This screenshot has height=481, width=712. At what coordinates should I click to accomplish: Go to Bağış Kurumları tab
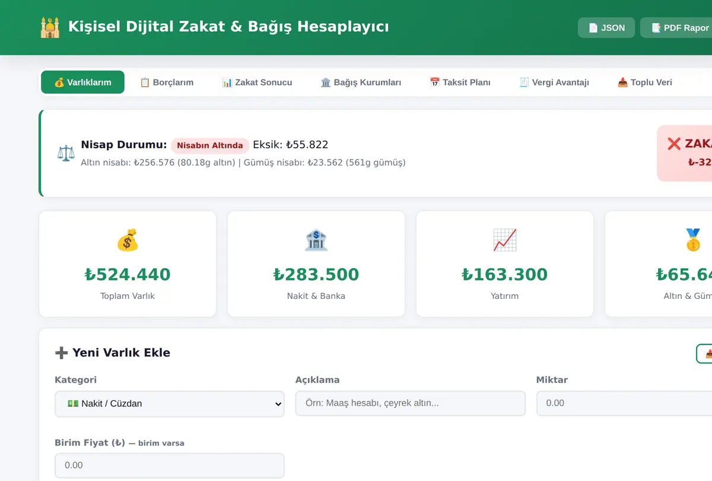click(361, 82)
